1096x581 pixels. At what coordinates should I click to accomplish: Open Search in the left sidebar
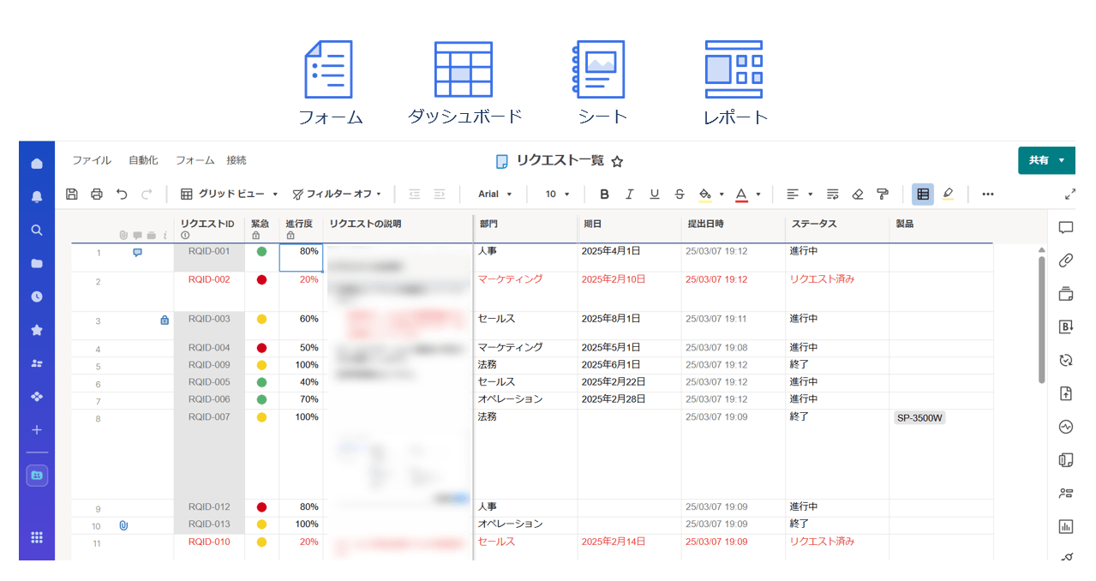[x=35, y=230]
